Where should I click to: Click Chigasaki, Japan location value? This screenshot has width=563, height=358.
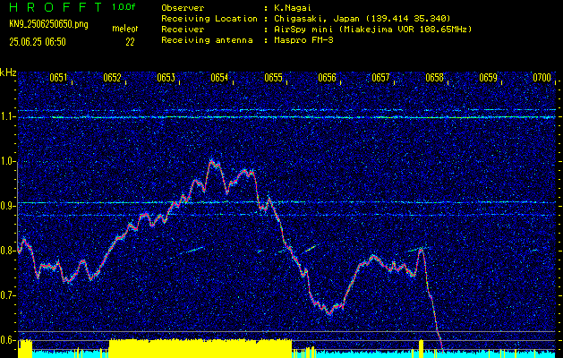tap(363, 18)
